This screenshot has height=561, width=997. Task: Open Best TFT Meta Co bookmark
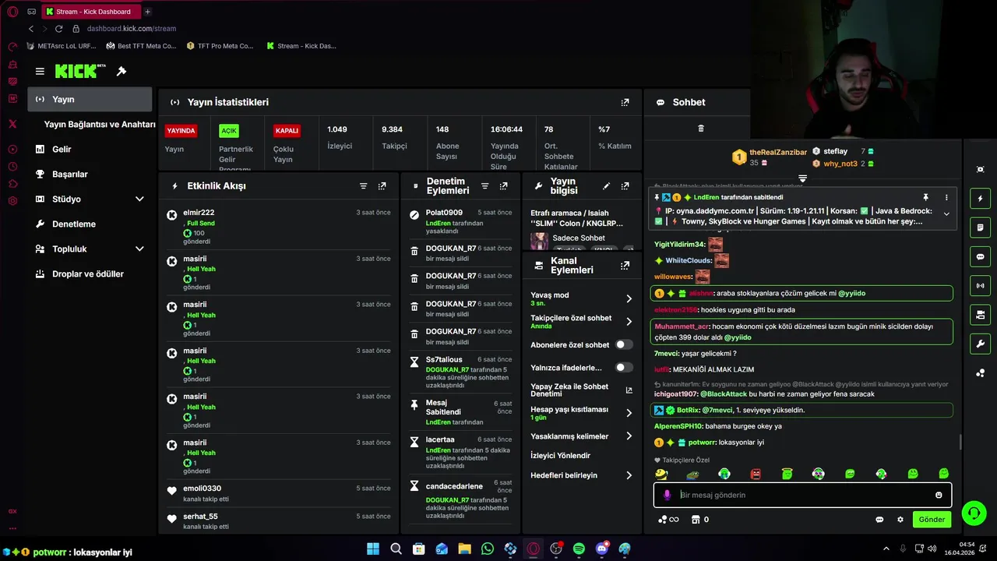[141, 46]
